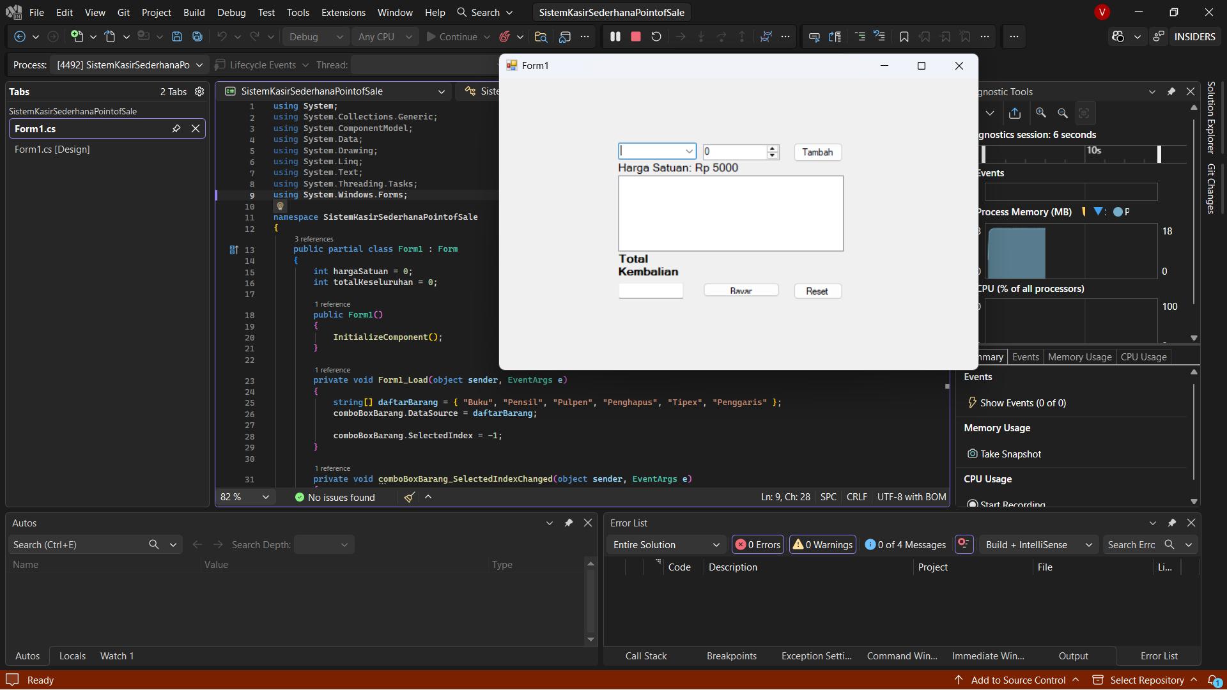Image resolution: width=1227 pixels, height=690 pixels.
Task: Pin the Autos panel
Action: [569, 523]
